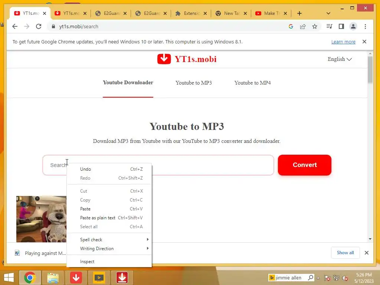The image size is (380, 285).
Task: Choose Paste in the context menu
Action: (x=109, y=209)
